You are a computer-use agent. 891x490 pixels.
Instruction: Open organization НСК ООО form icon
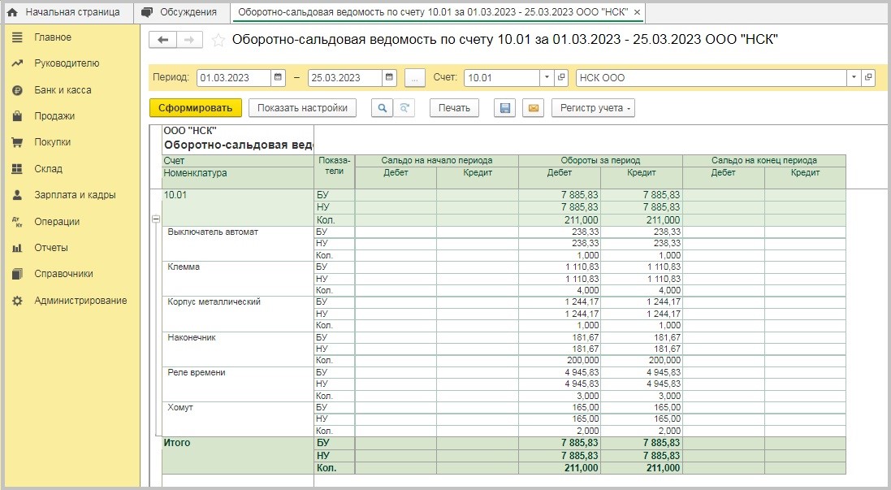pyautogui.click(x=868, y=78)
